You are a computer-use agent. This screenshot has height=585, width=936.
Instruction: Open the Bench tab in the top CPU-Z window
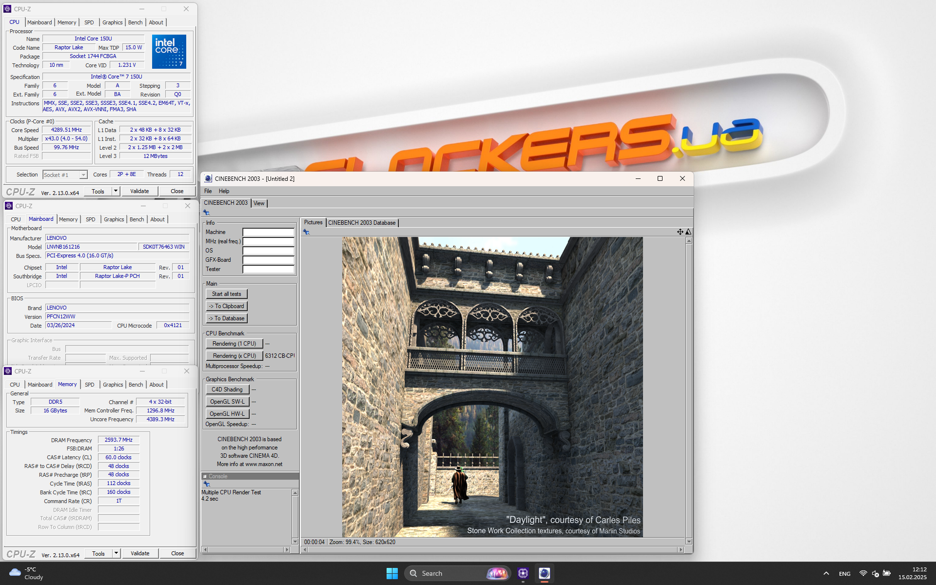pyautogui.click(x=135, y=22)
